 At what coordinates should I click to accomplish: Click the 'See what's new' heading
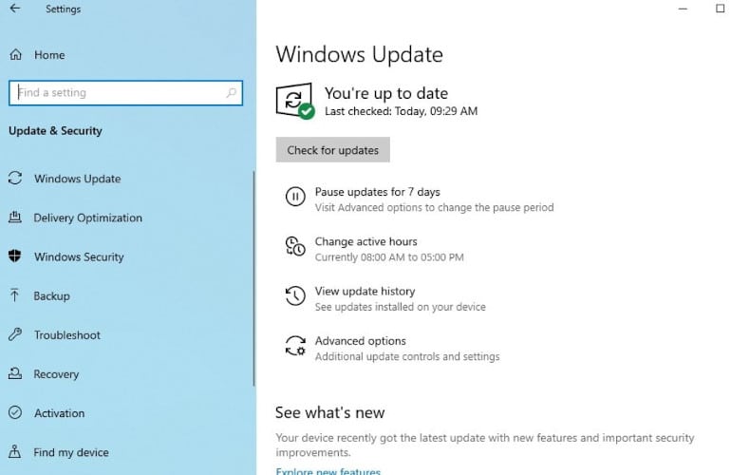click(329, 412)
